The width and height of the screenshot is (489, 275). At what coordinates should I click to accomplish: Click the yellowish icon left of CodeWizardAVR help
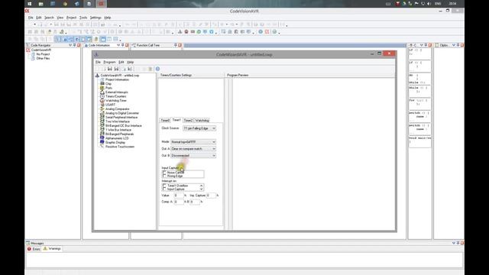tap(151, 69)
